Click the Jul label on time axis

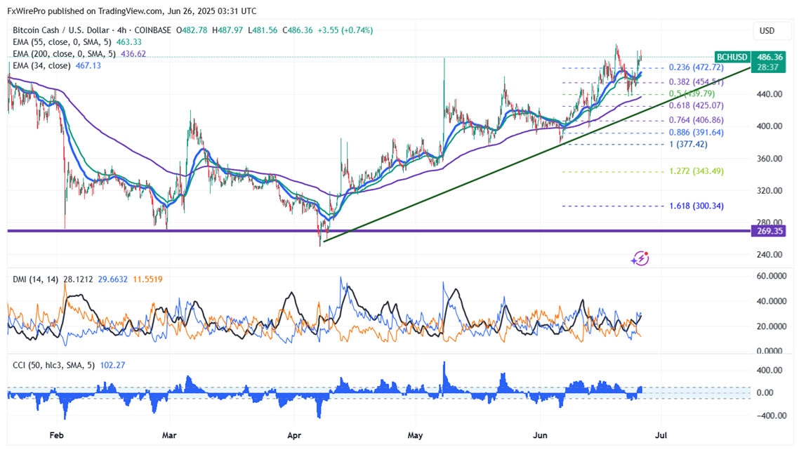[x=661, y=435]
